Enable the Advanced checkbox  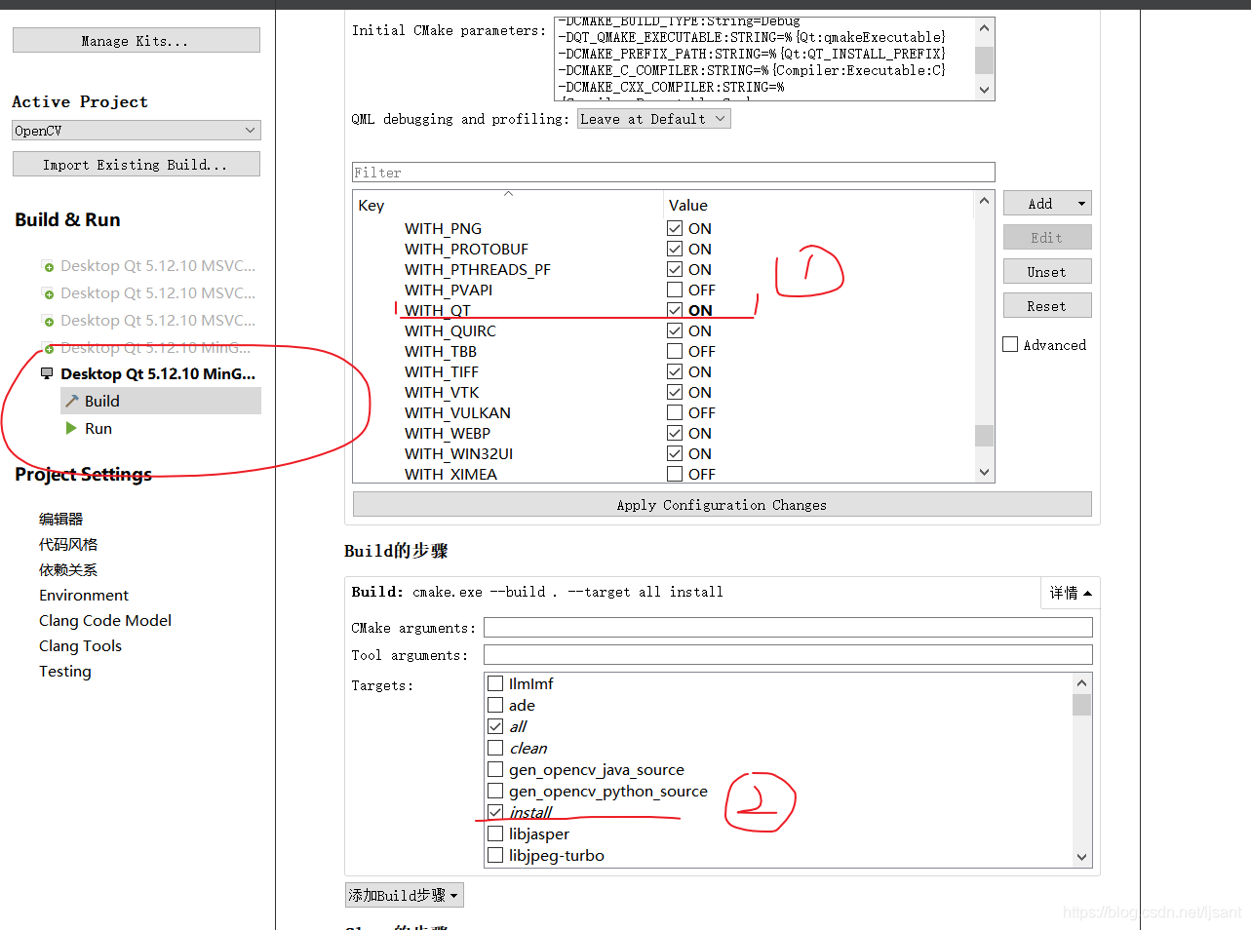(1010, 344)
